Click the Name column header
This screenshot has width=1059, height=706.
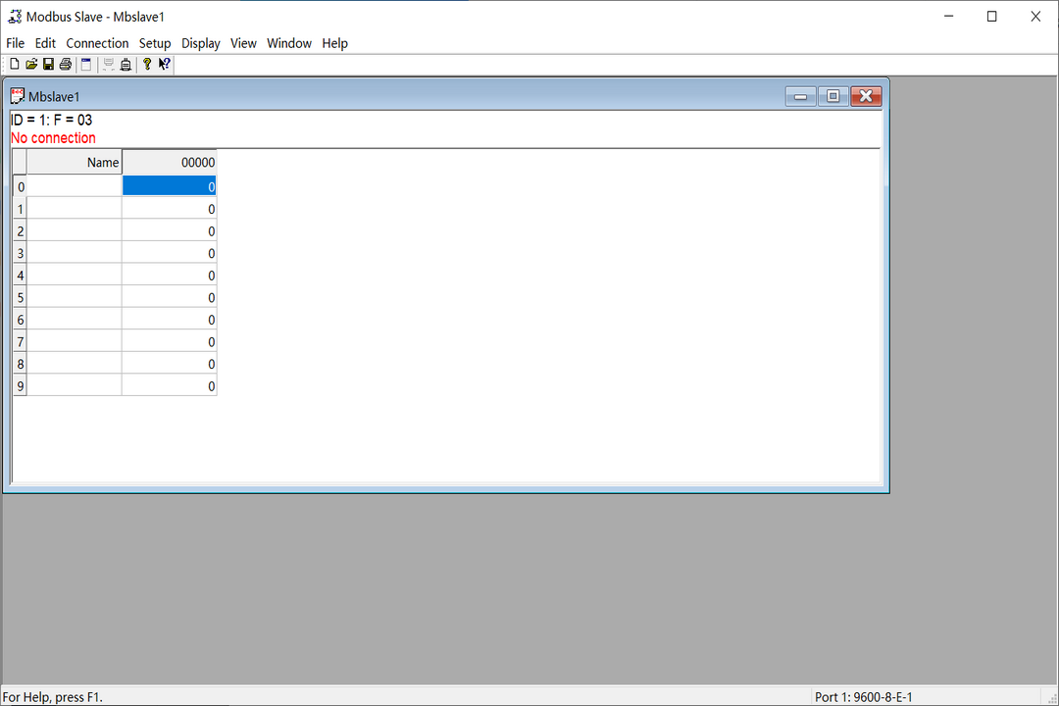pyautogui.click(x=74, y=162)
